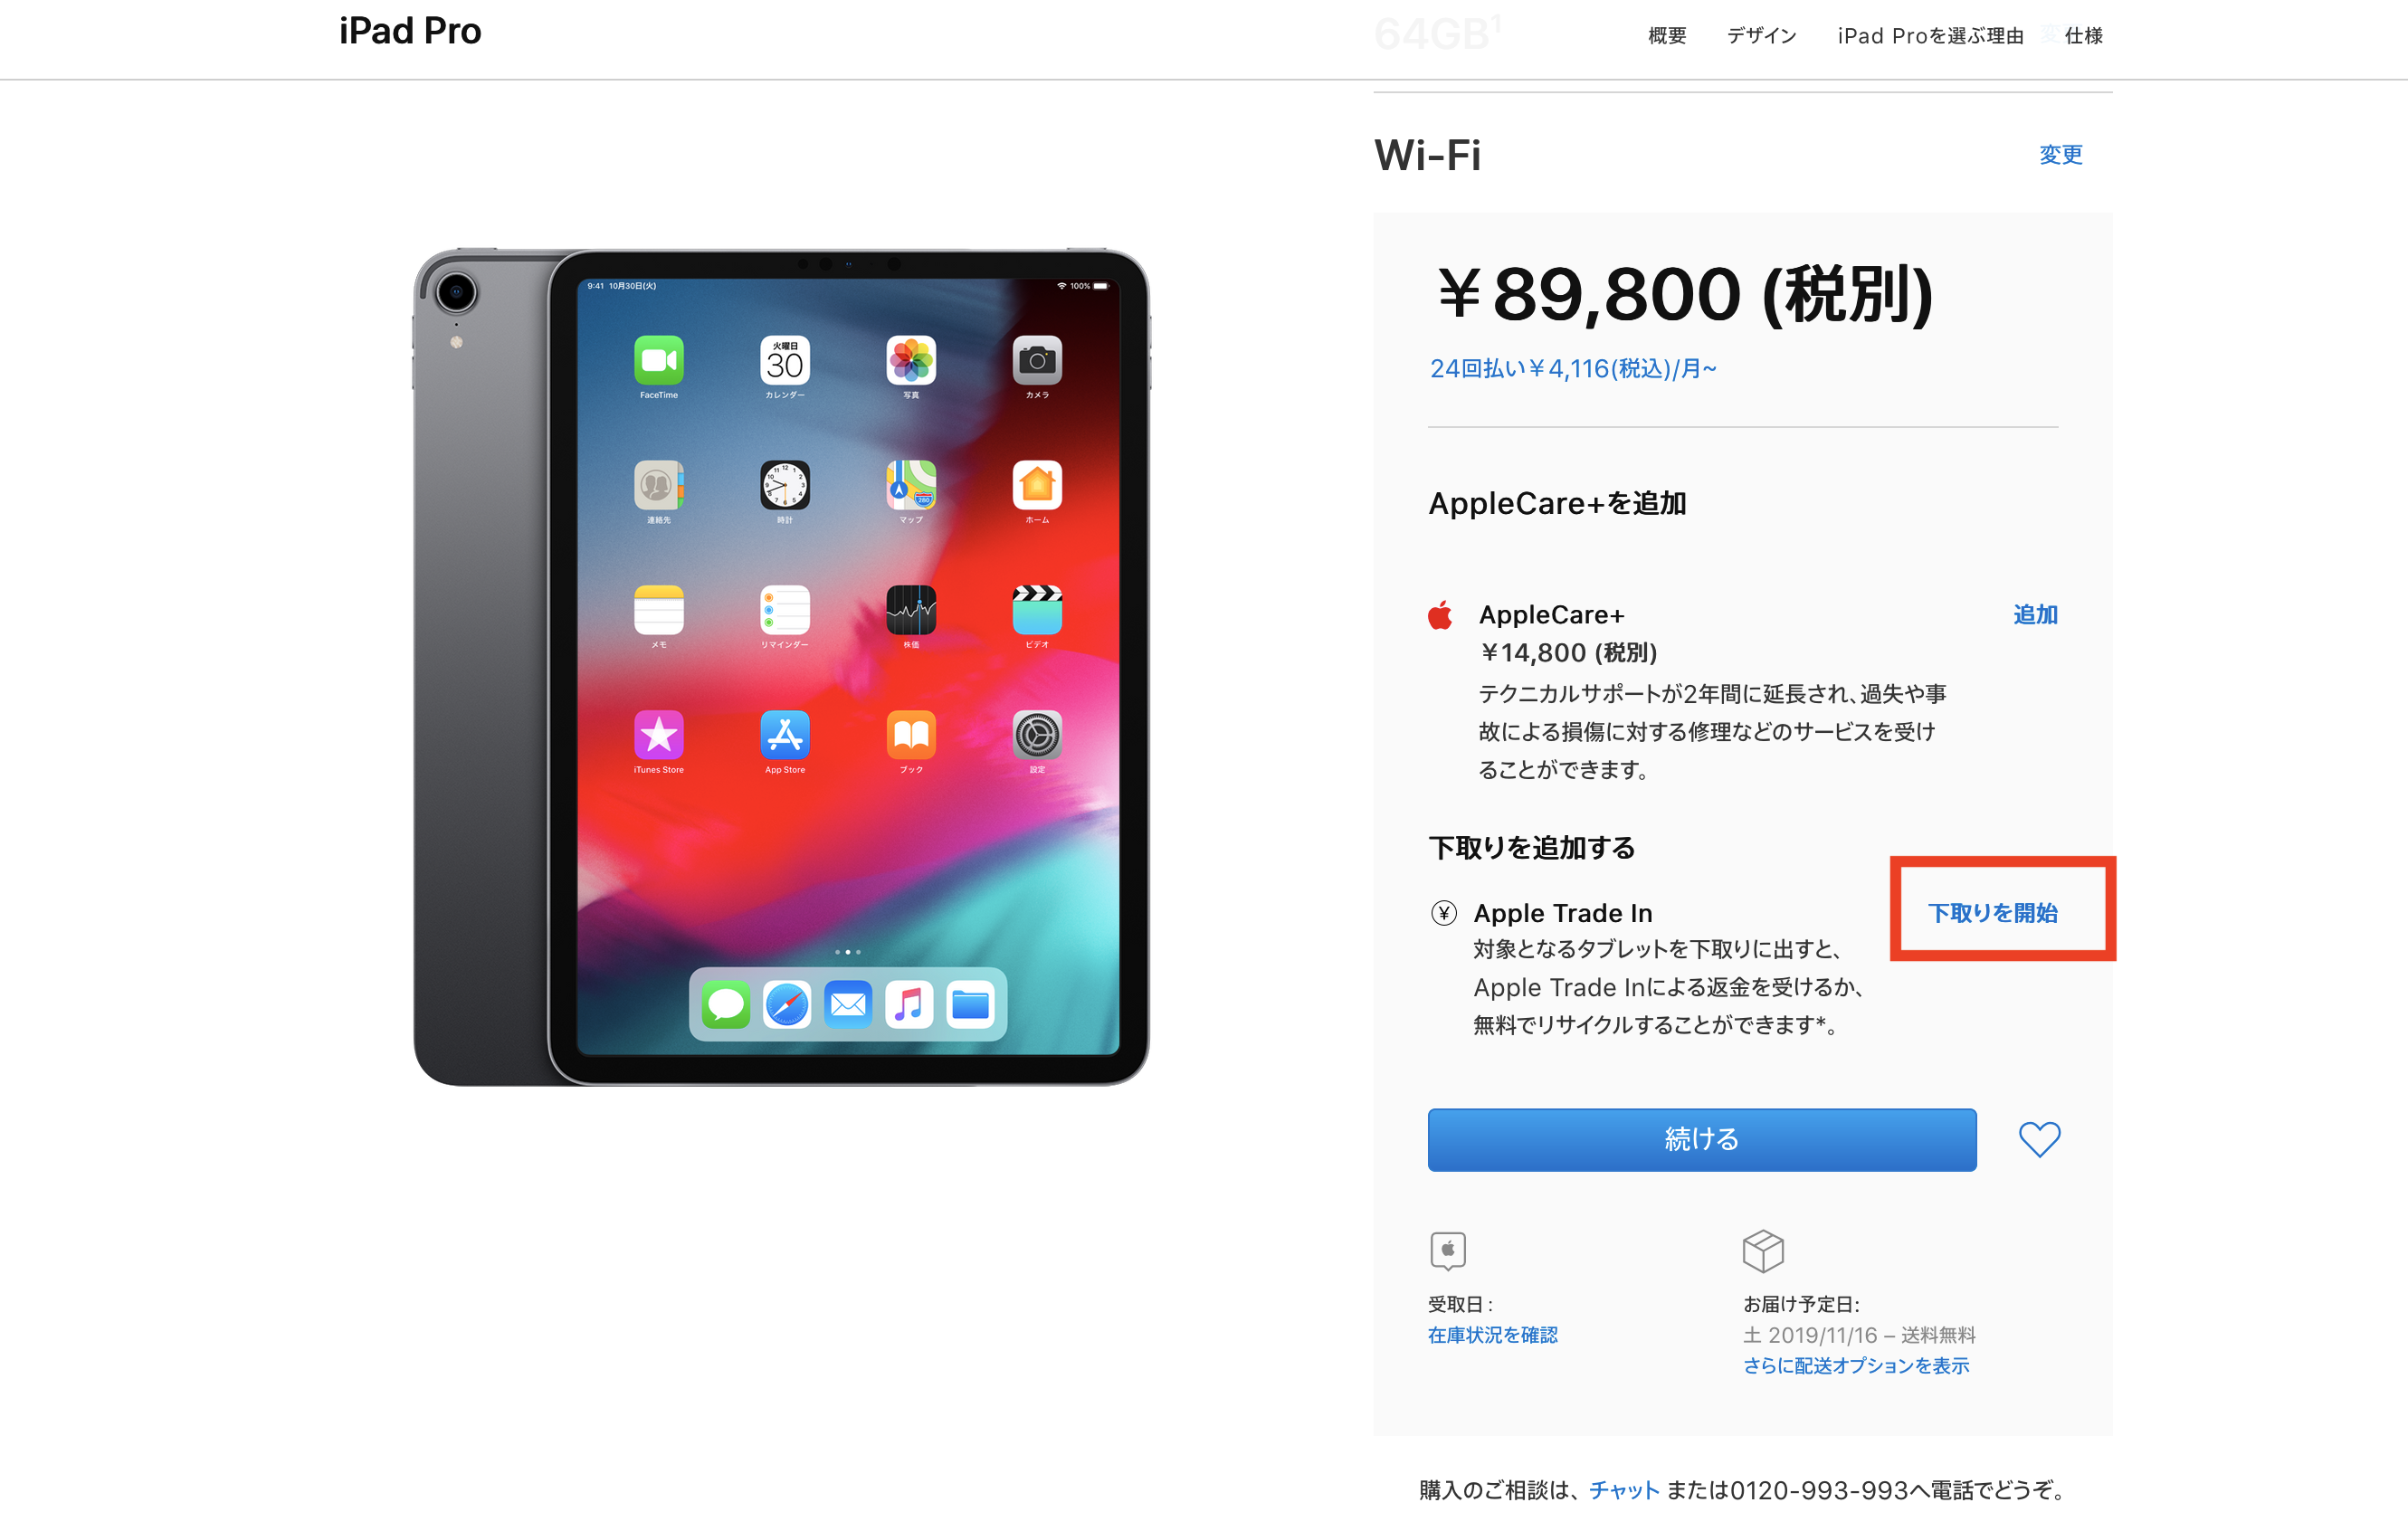Click the Safari icon in iPad dock
This screenshot has width=2408, height=1531.
[x=787, y=1005]
